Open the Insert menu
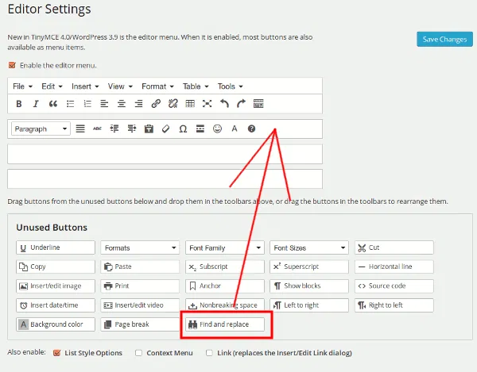The image size is (477, 372). (x=85, y=86)
